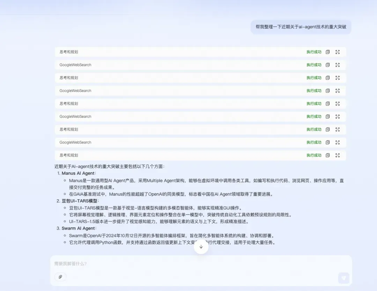Open fullscreen view of the first 思考和规划 step
The height and width of the screenshot is (291, 377).
[338, 52]
